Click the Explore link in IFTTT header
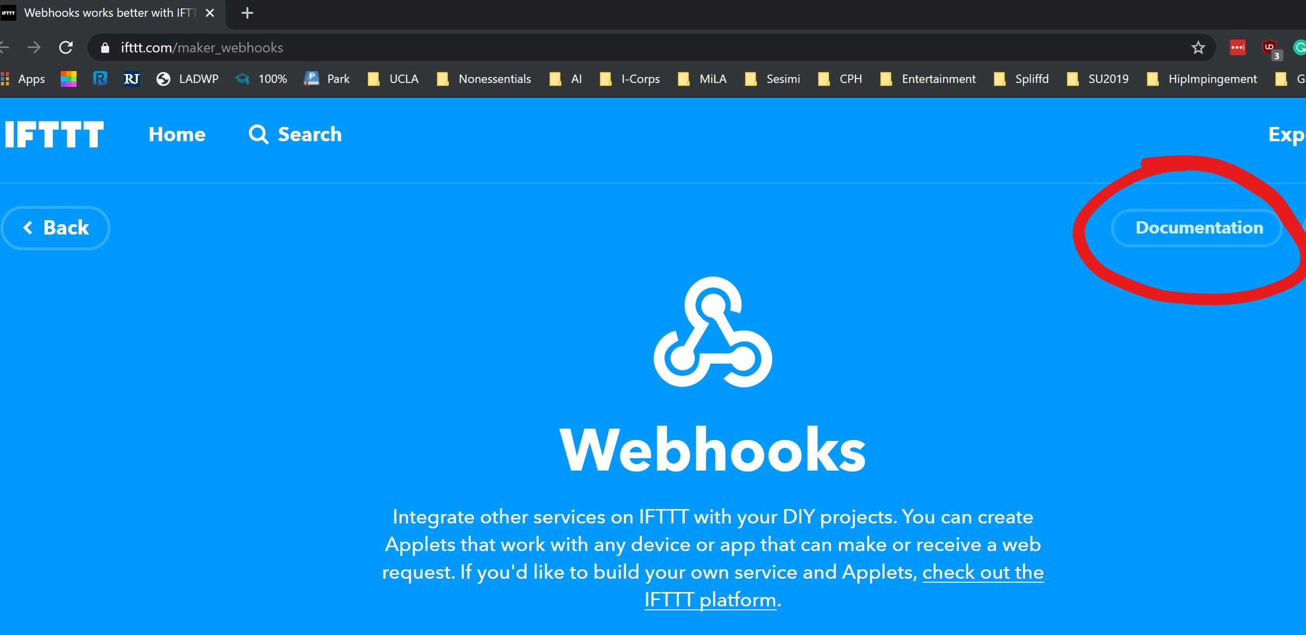The image size is (1306, 635). (x=1287, y=135)
